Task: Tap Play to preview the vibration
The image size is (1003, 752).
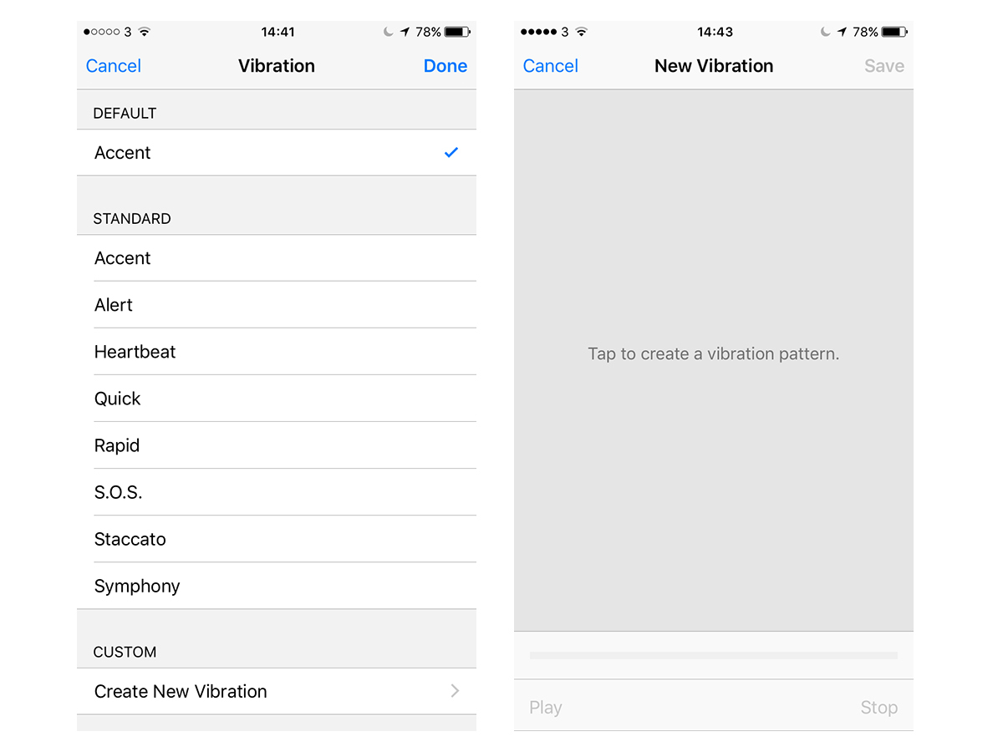Action: click(x=546, y=708)
